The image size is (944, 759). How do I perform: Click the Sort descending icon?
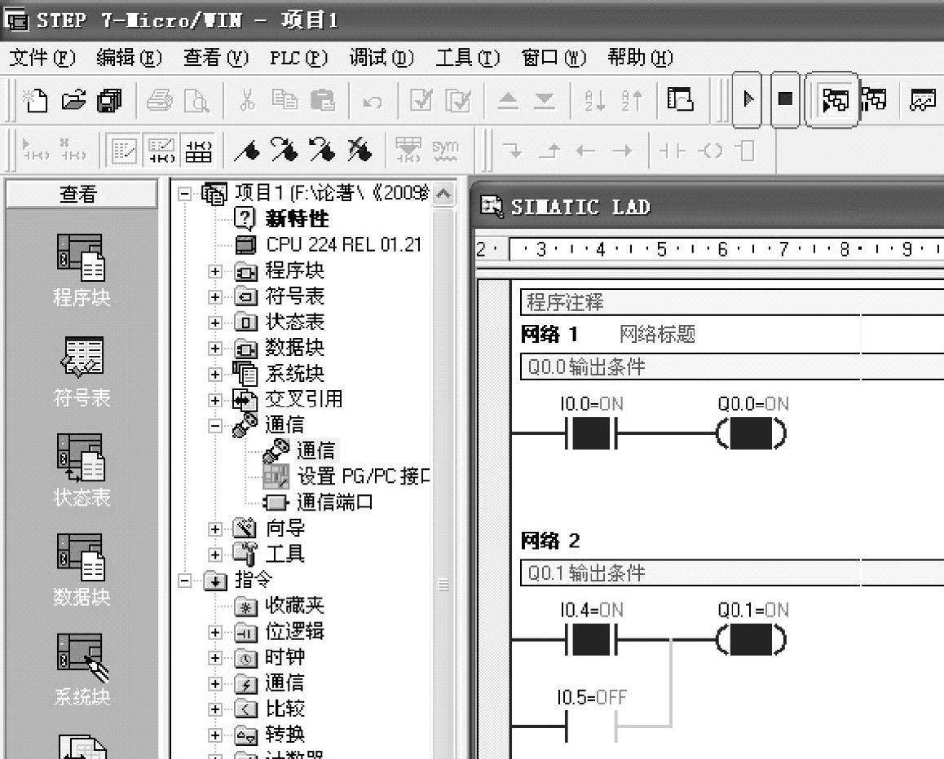click(x=632, y=100)
